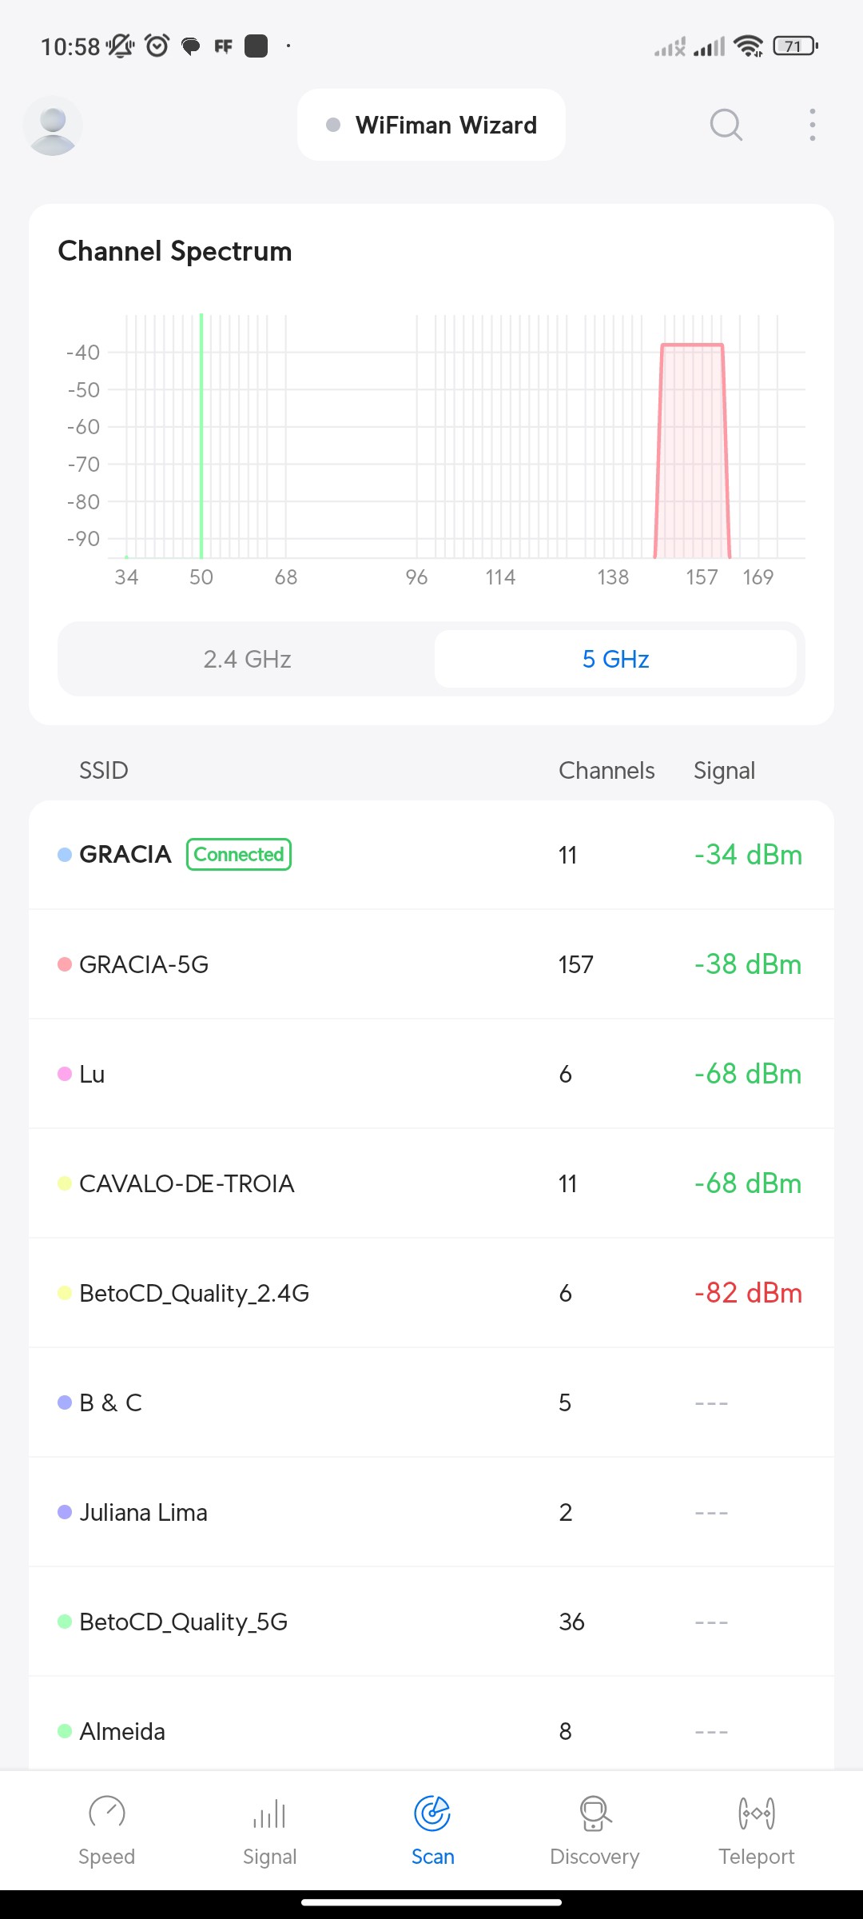Select BetoCD_Quality_2.4G network row
863x1919 pixels.
(x=431, y=1293)
